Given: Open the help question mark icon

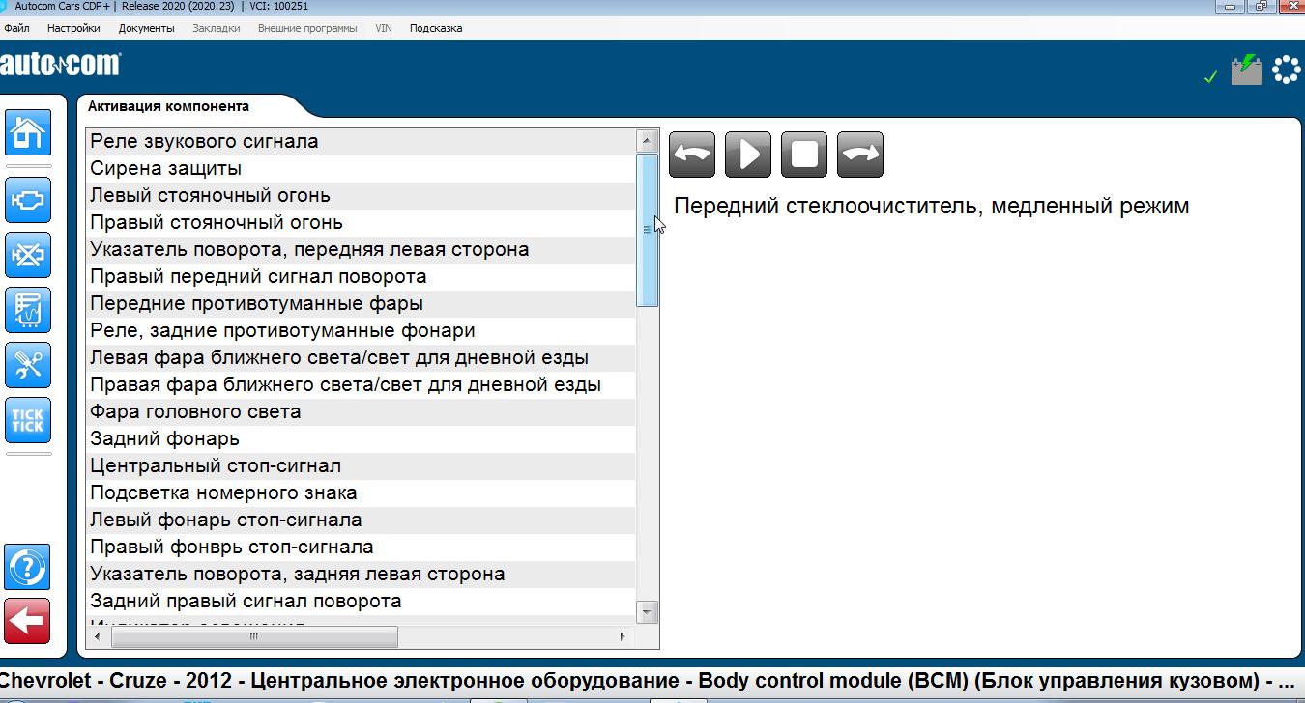Looking at the screenshot, I should click(x=28, y=567).
